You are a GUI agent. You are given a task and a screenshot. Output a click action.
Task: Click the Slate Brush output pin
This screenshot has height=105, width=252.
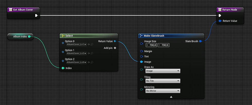pyautogui.click(x=200, y=41)
